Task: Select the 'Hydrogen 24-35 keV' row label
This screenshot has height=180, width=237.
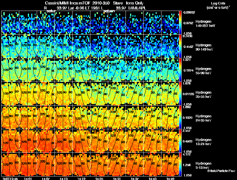Action: click(x=204, y=118)
